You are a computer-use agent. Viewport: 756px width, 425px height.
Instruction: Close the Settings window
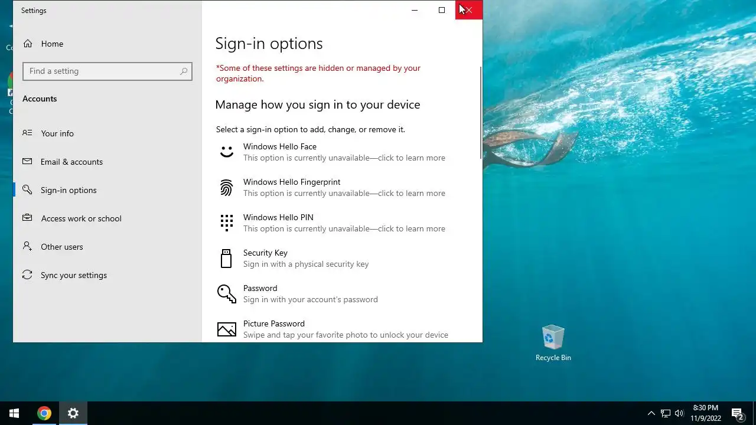pyautogui.click(x=469, y=10)
